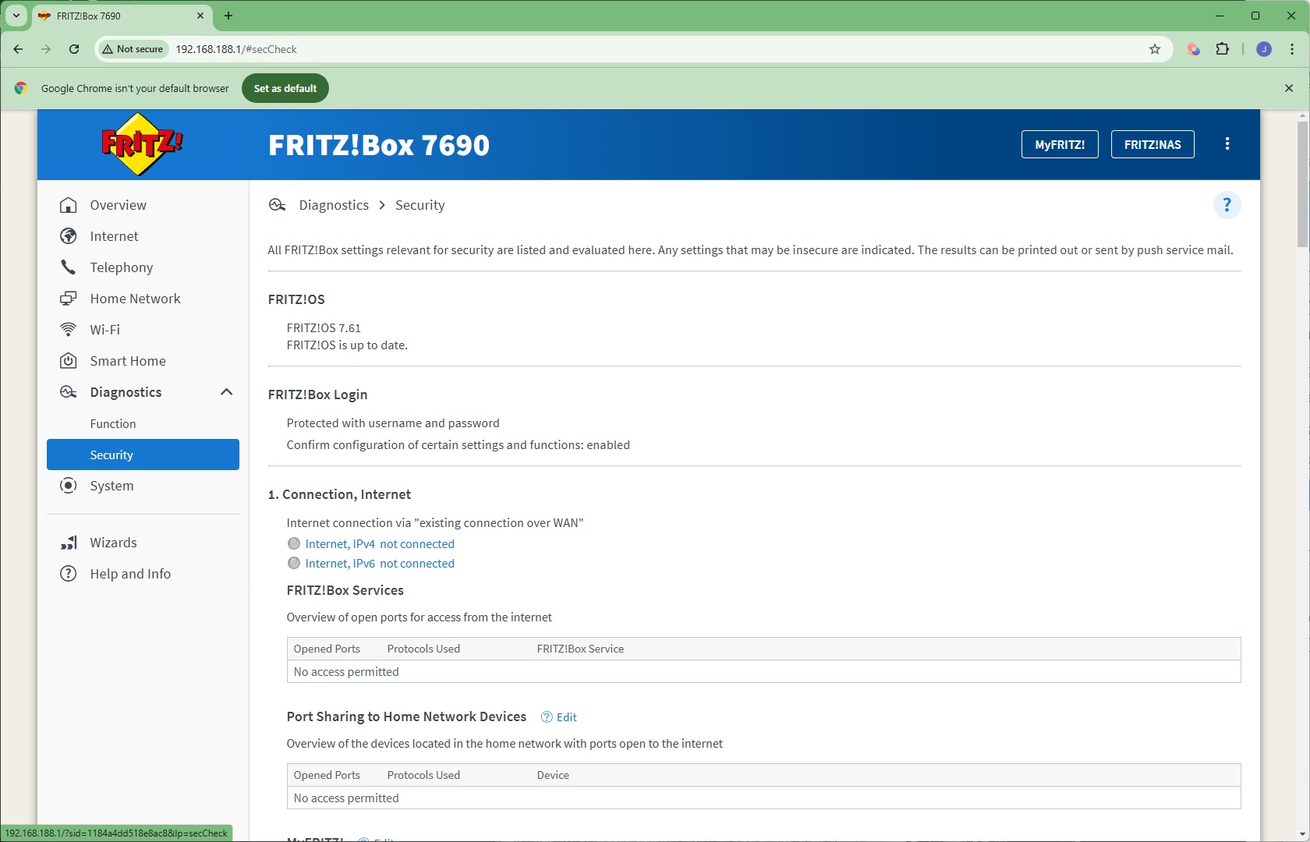Open the FRITZ!Box three-dot menu
1310x842 pixels.
click(1227, 144)
